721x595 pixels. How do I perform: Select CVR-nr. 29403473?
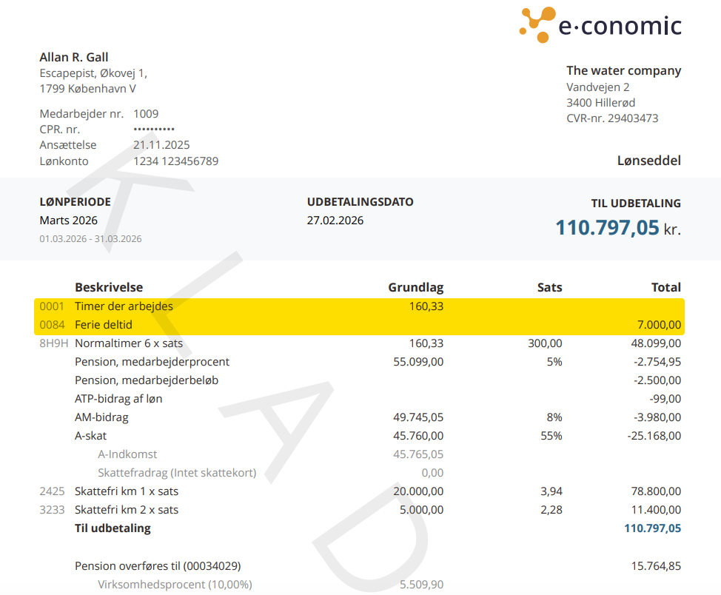(x=612, y=118)
